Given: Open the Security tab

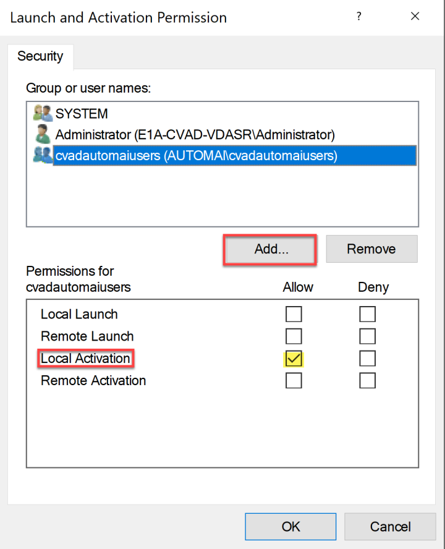Looking at the screenshot, I should 40,56.
